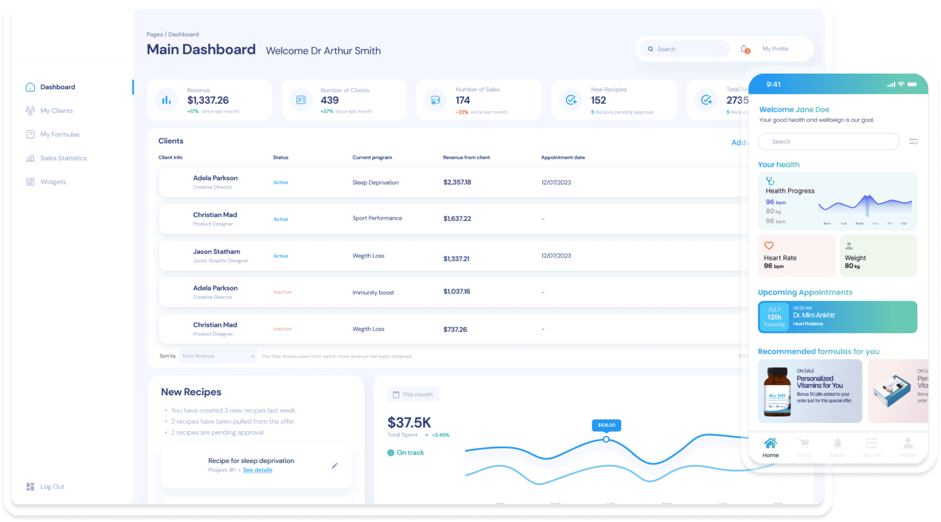The width and height of the screenshot is (941, 522).
Task: Tap the phone app Search field
Action: (828, 142)
